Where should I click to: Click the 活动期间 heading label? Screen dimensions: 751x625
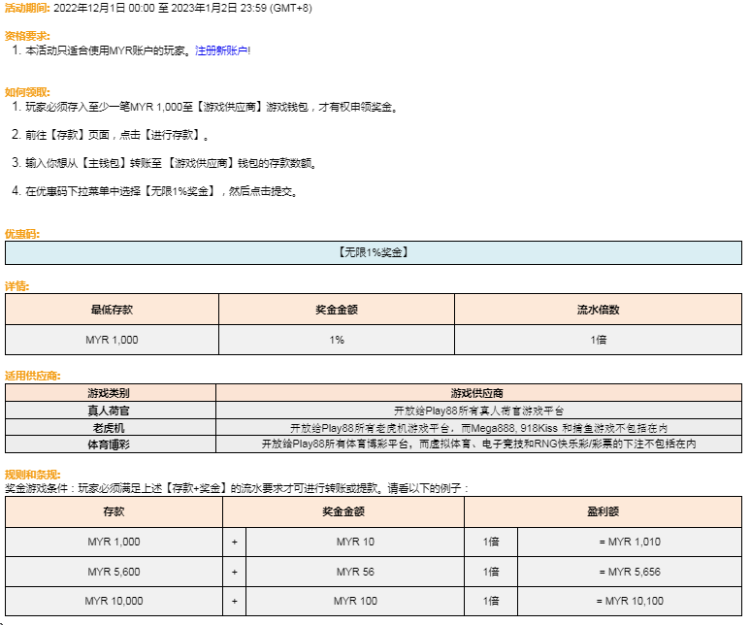click(x=26, y=7)
